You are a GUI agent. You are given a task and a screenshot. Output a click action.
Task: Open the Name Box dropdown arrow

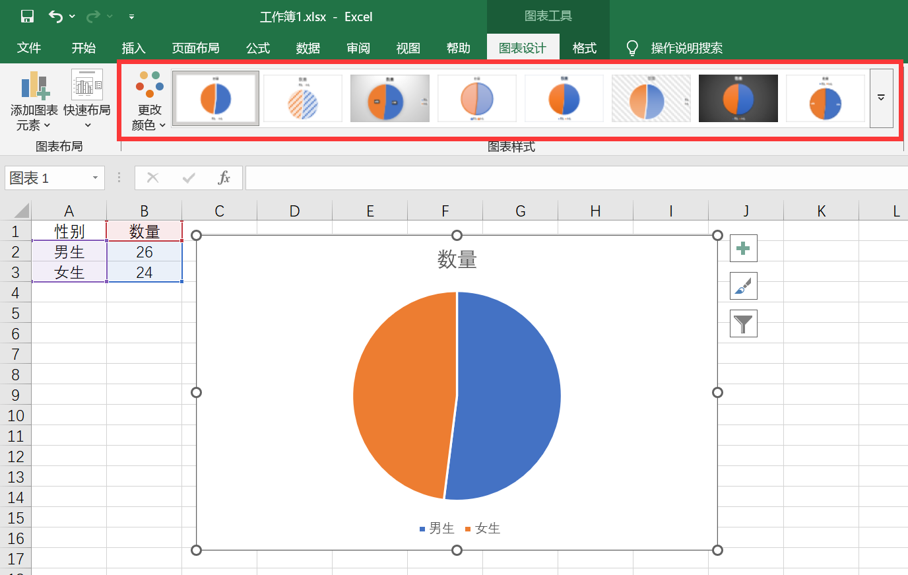95,178
